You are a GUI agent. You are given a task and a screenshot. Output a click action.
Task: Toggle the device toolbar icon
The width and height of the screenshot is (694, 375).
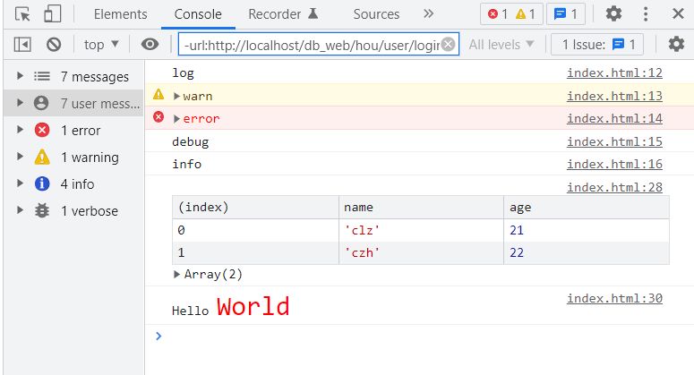coord(53,14)
